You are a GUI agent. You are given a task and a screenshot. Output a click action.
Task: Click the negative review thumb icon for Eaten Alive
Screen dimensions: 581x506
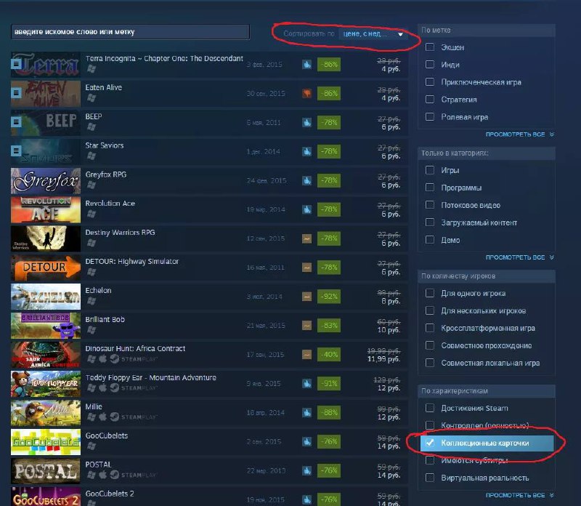[x=306, y=94]
